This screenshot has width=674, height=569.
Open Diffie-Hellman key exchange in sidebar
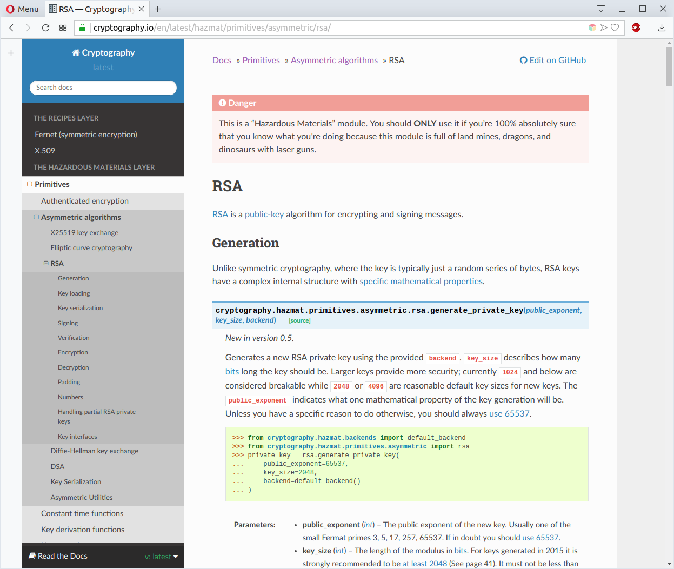[x=95, y=451]
